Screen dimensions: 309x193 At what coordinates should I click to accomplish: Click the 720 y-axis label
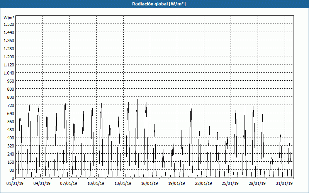[x=11, y=105]
